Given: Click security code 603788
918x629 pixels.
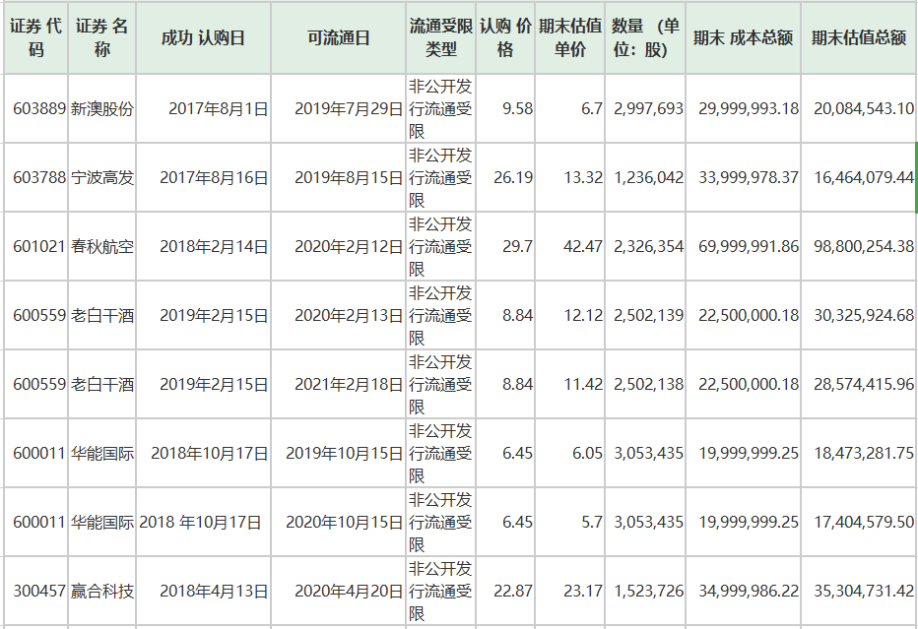Looking at the screenshot, I should pos(38,177).
